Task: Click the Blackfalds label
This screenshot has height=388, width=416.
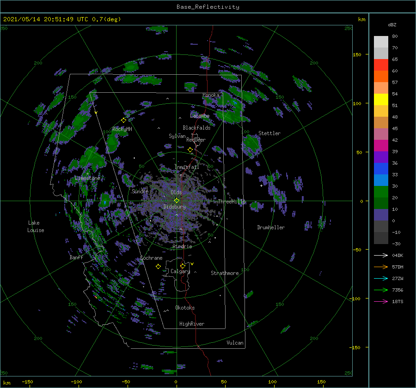Action: (196, 128)
